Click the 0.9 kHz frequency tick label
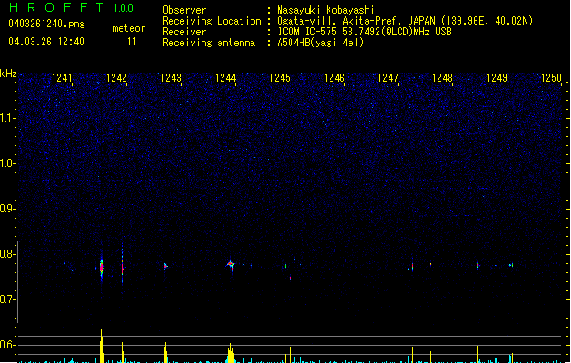571x363 pixels. click(x=7, y=209)
